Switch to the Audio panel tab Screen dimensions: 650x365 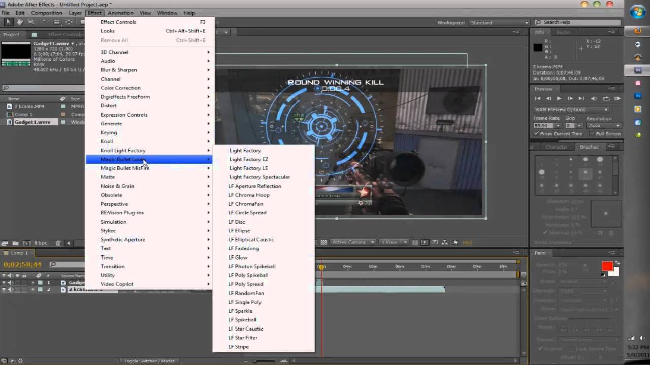coord(563,32)
